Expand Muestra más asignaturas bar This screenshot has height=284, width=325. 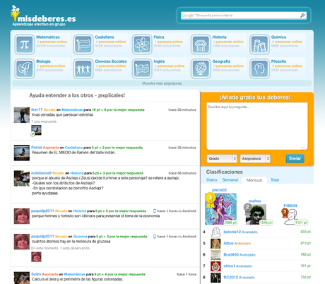[162, 83]
